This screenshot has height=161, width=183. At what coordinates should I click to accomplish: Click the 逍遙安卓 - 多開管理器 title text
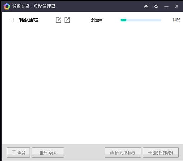tap(34, 6)
